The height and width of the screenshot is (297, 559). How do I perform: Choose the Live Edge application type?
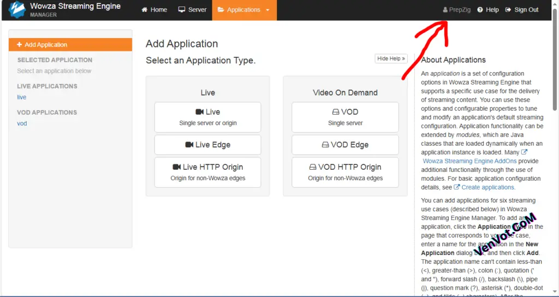point(208,145)
